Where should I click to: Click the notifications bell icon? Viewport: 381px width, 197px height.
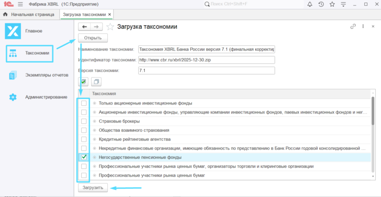(x=310, y=4)
